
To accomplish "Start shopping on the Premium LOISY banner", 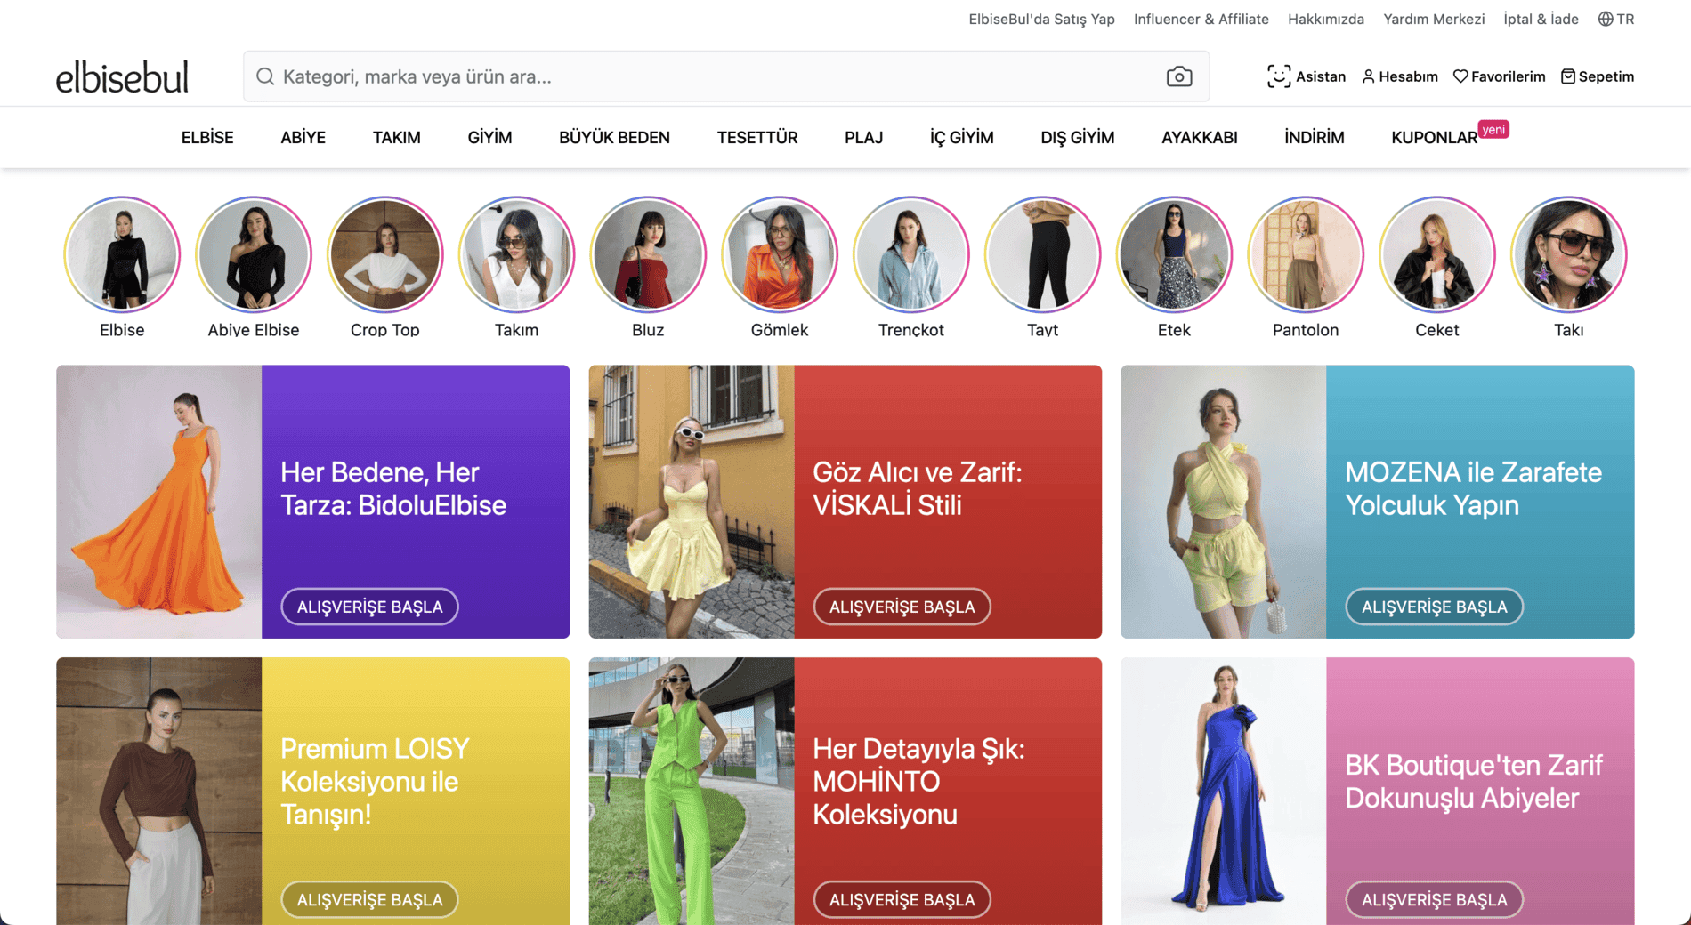I will [x=369, y=899].
